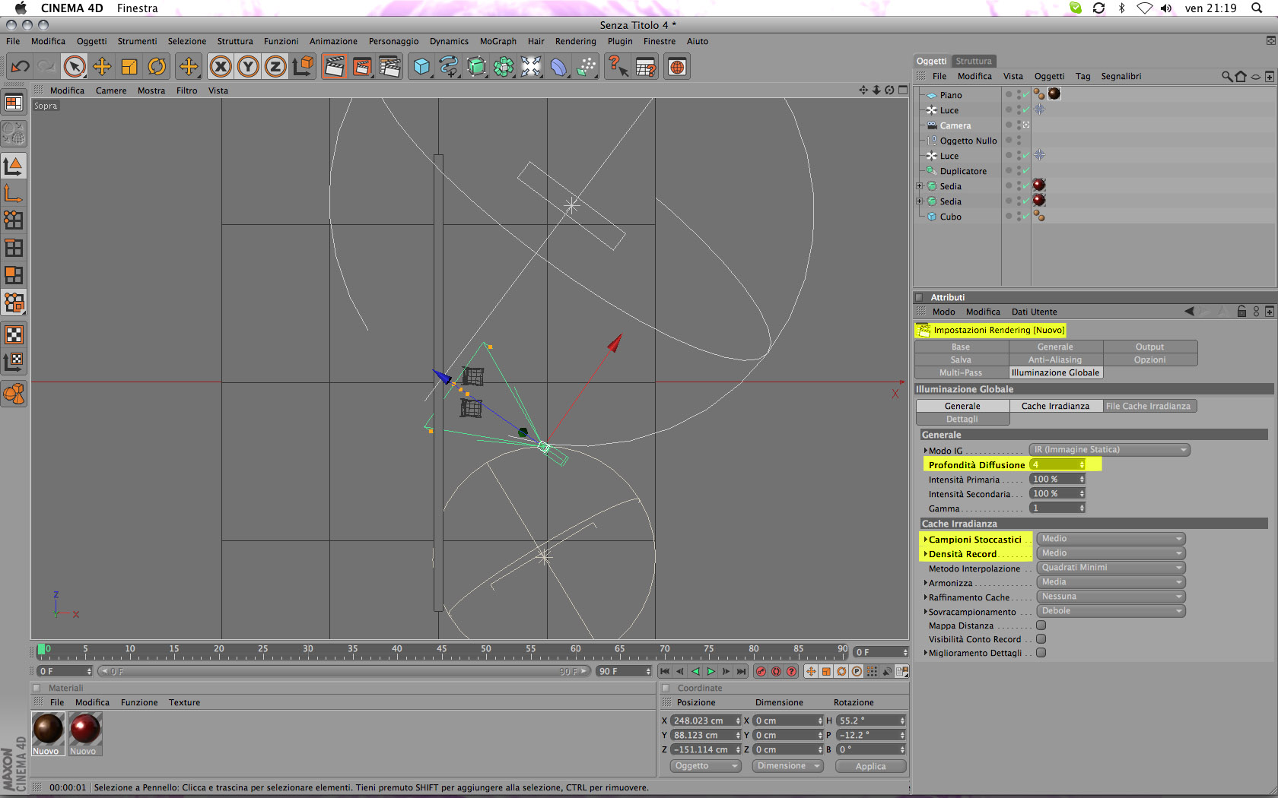Select the Move tool
This screenshot has width=1278, height=798.
102,67
